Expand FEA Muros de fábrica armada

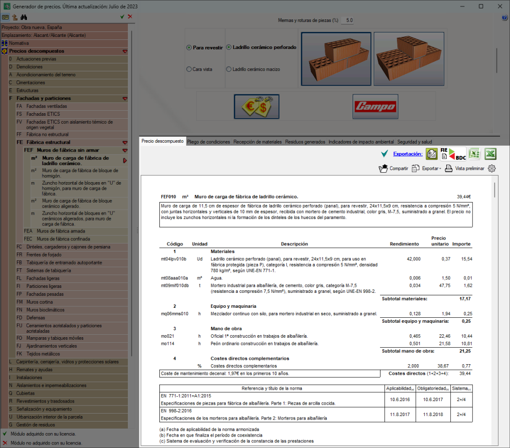click(76, 231)
